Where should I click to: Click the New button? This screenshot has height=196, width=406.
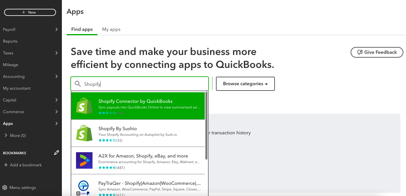click(30, 12)
